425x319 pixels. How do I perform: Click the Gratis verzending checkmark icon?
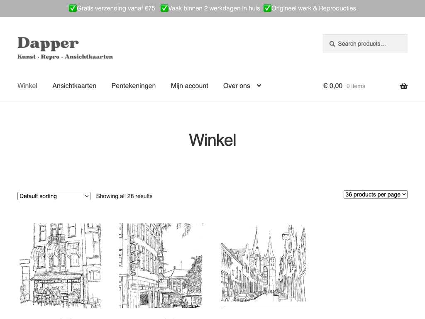coord(73,8)
